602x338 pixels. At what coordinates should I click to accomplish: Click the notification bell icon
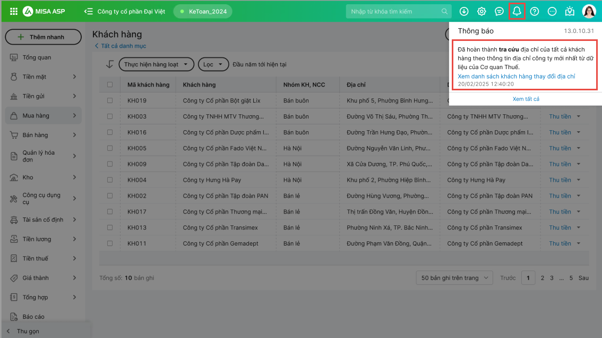517,11
